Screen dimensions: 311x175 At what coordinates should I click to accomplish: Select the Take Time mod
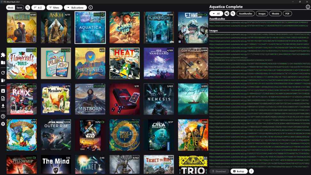point(124,135)
